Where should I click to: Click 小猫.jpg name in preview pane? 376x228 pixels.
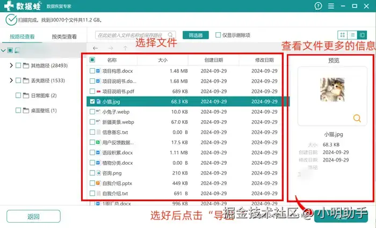pos(334,134)
